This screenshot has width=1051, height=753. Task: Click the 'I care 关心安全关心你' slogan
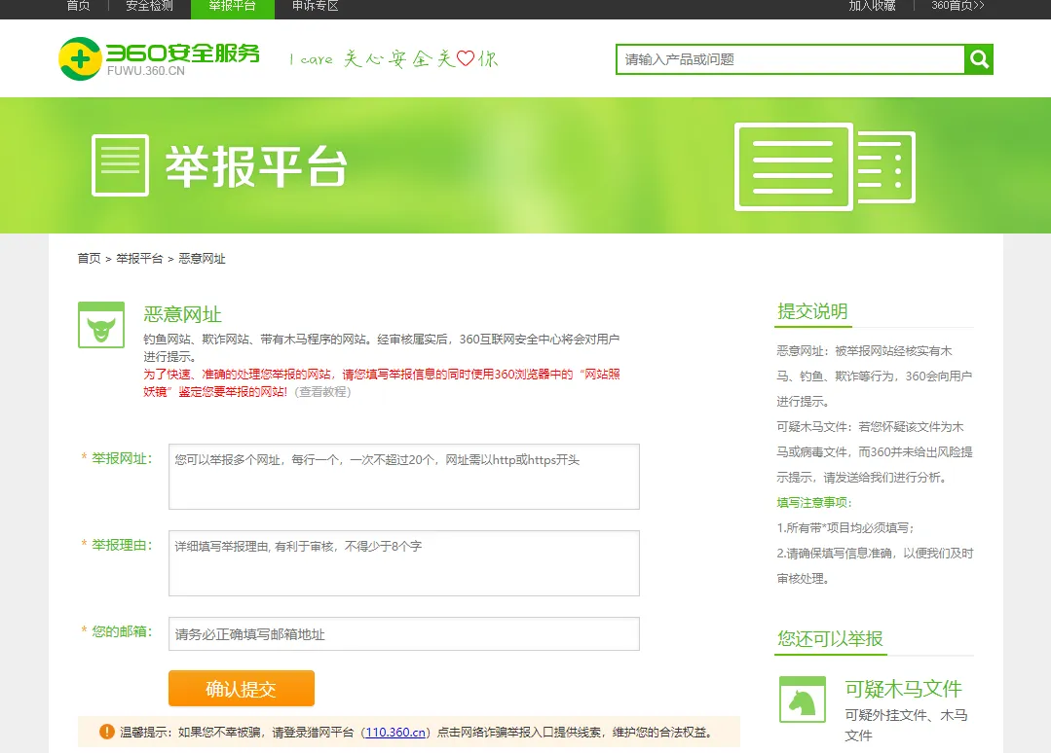coord(394,59)
